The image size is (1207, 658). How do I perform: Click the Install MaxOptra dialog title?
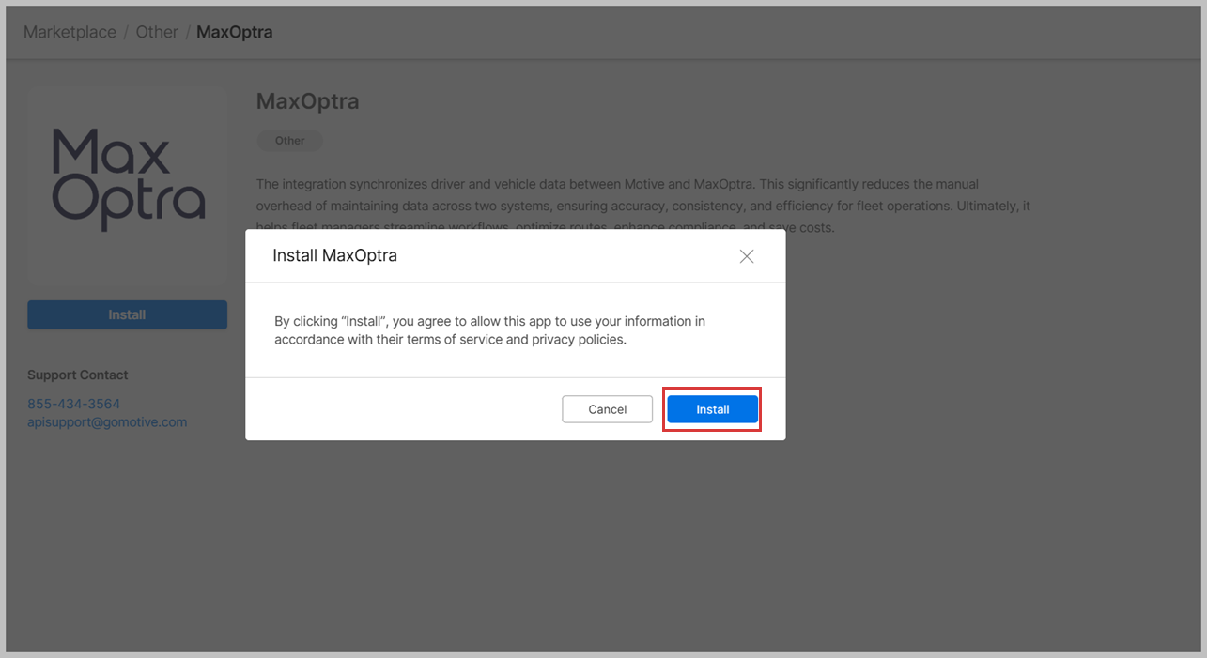click(x=334, y=255)
